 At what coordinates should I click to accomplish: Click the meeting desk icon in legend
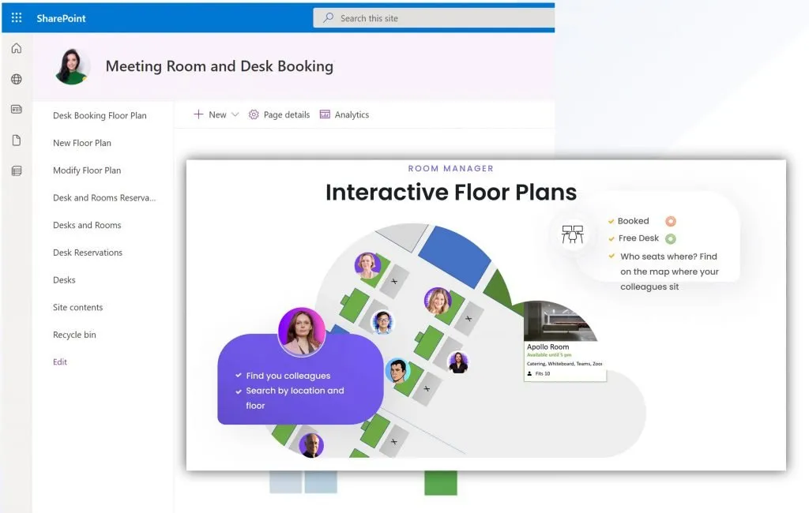572,234
